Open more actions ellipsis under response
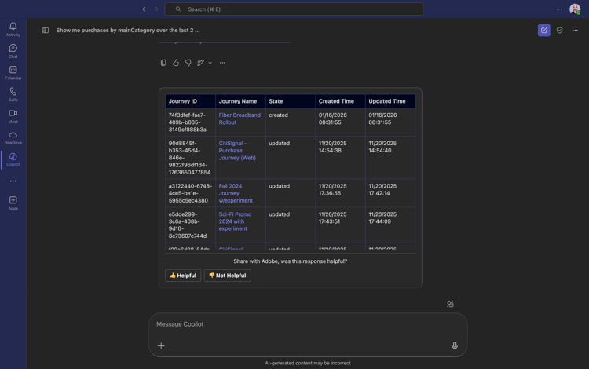The image size is (589, 369). [222, 63]
